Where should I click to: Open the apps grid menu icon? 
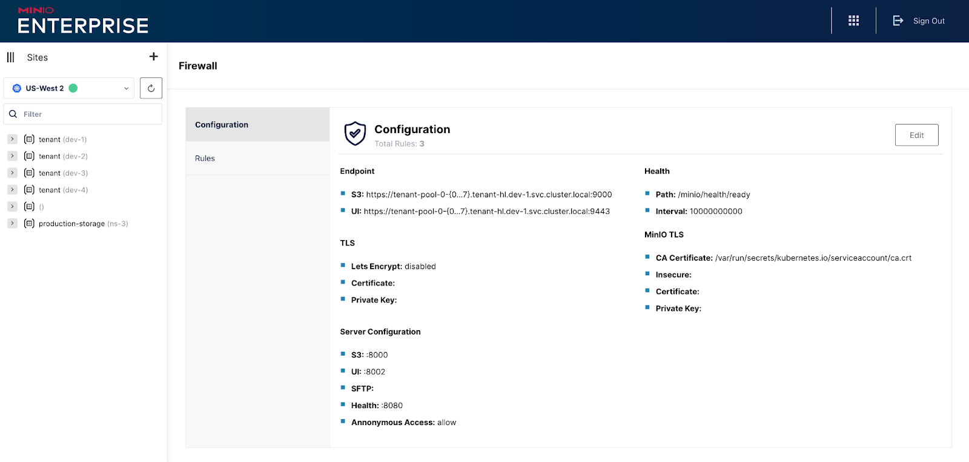coord(853,21)
